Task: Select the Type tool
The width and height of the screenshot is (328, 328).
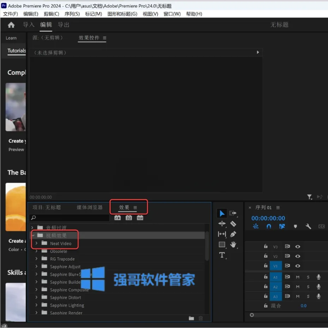Action: (222, 255)
